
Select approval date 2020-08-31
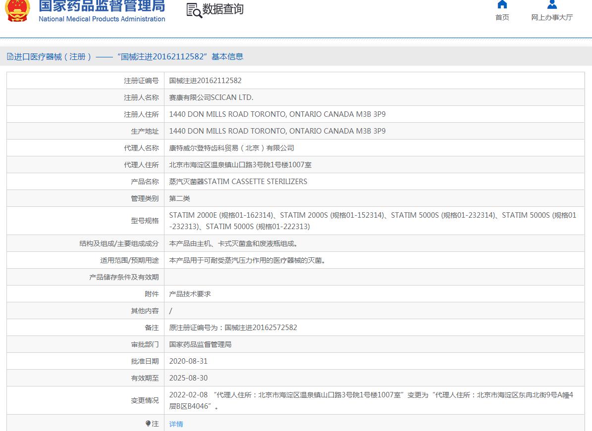[x=188, y=361]
